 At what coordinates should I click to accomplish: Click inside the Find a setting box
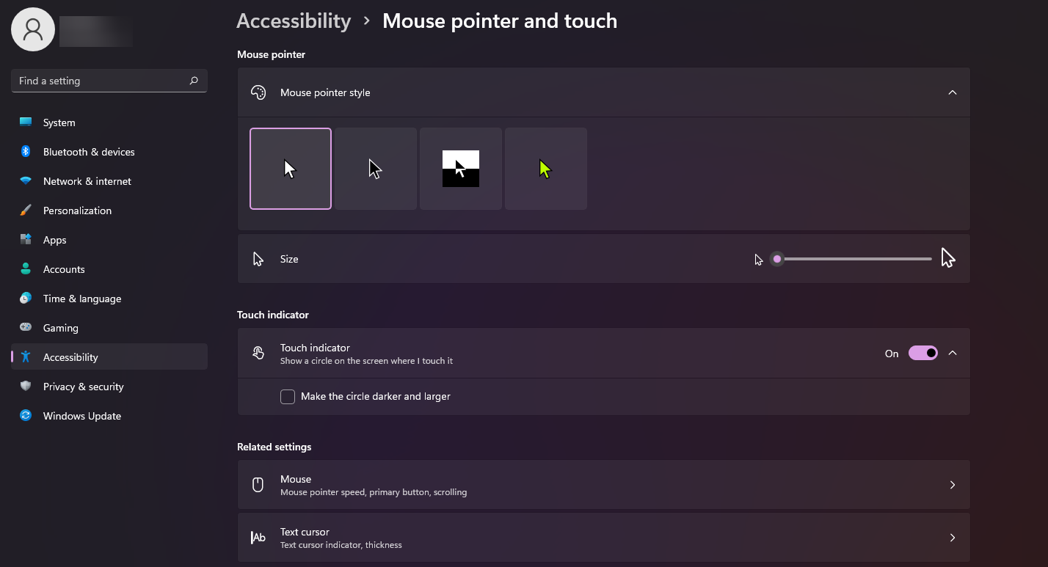[x=109, y=81]
